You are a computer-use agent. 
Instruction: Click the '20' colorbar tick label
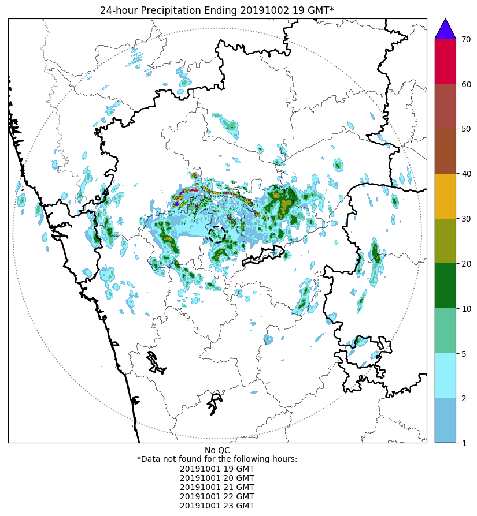[x=466, y=264]
